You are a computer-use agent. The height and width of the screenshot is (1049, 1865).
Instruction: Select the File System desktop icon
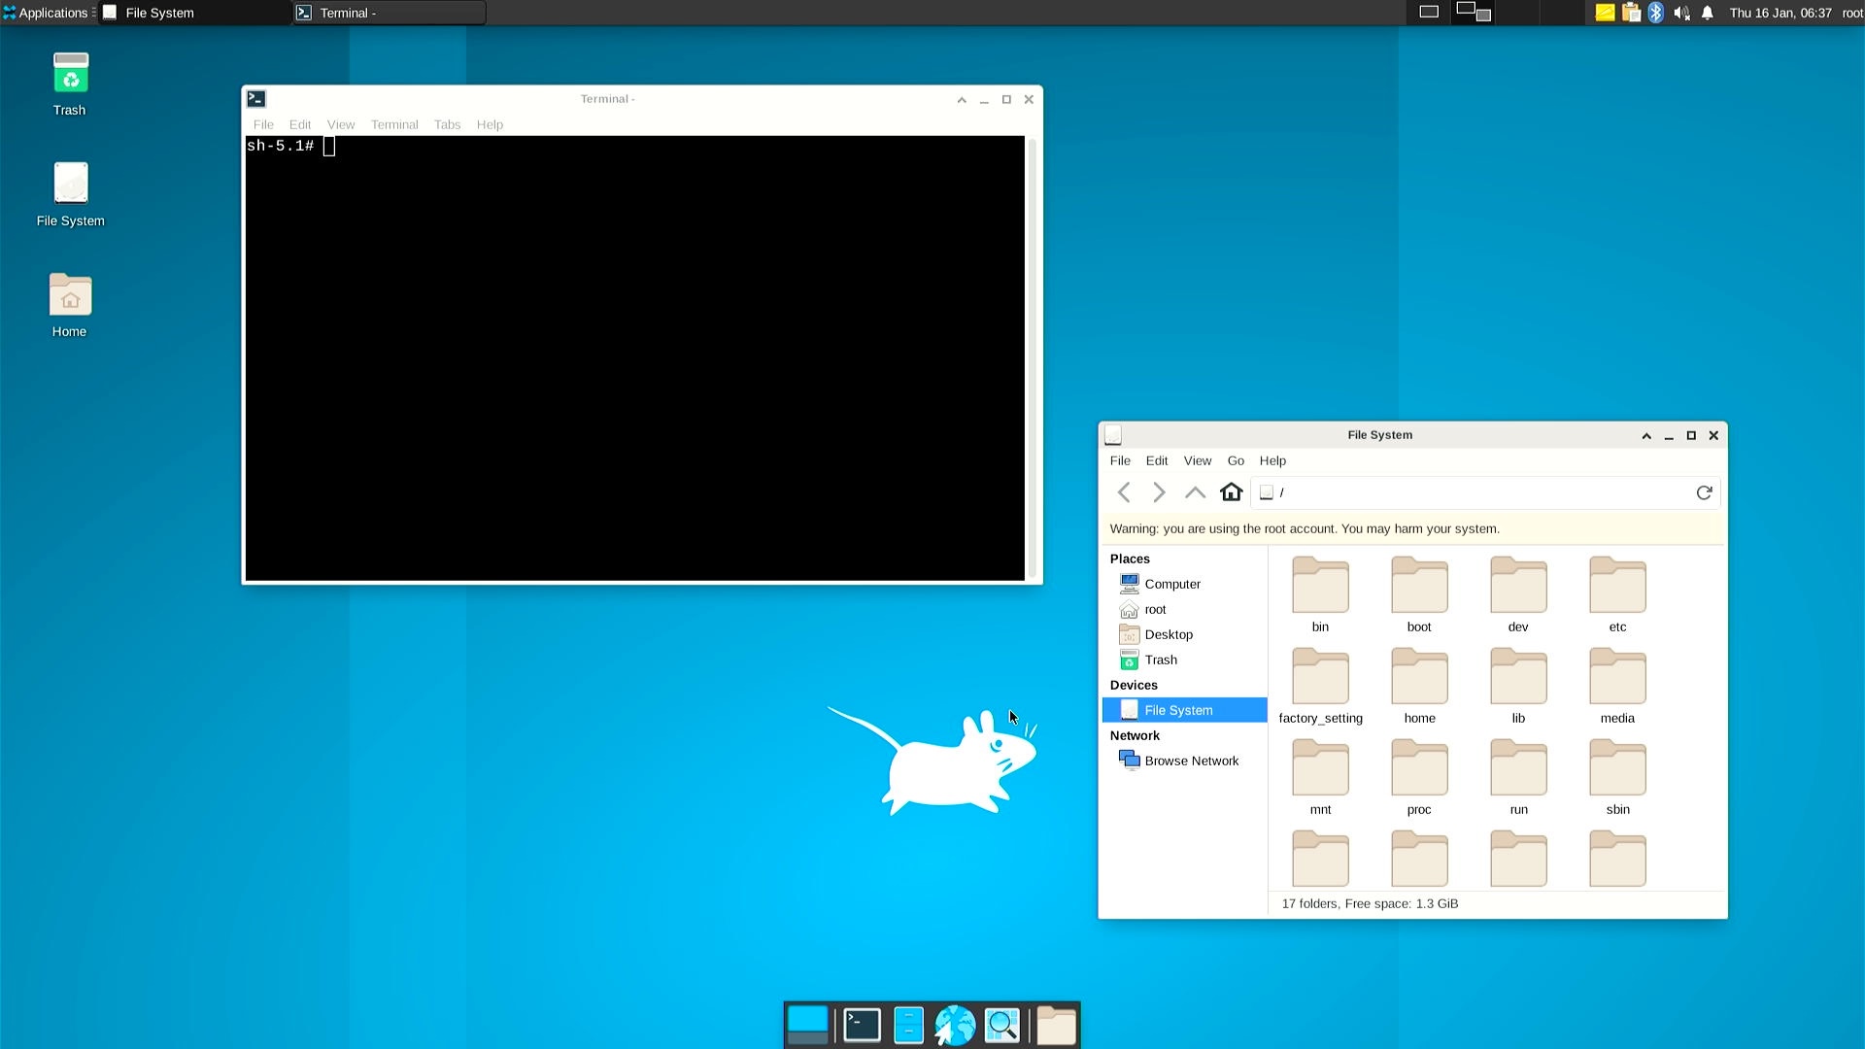click(71, 186)
